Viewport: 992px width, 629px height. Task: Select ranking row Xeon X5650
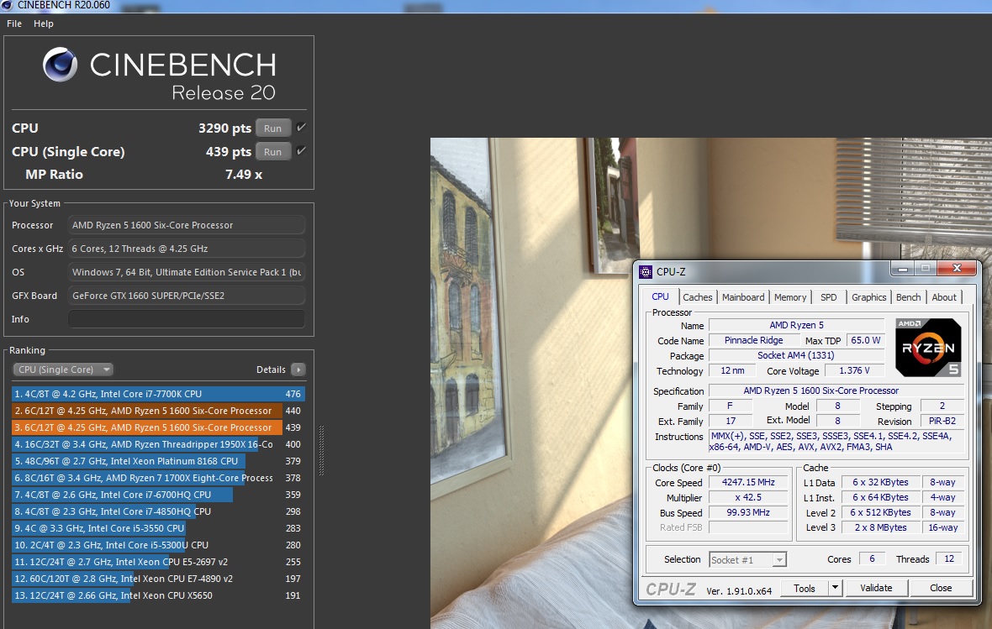click(x=158, y=595)
